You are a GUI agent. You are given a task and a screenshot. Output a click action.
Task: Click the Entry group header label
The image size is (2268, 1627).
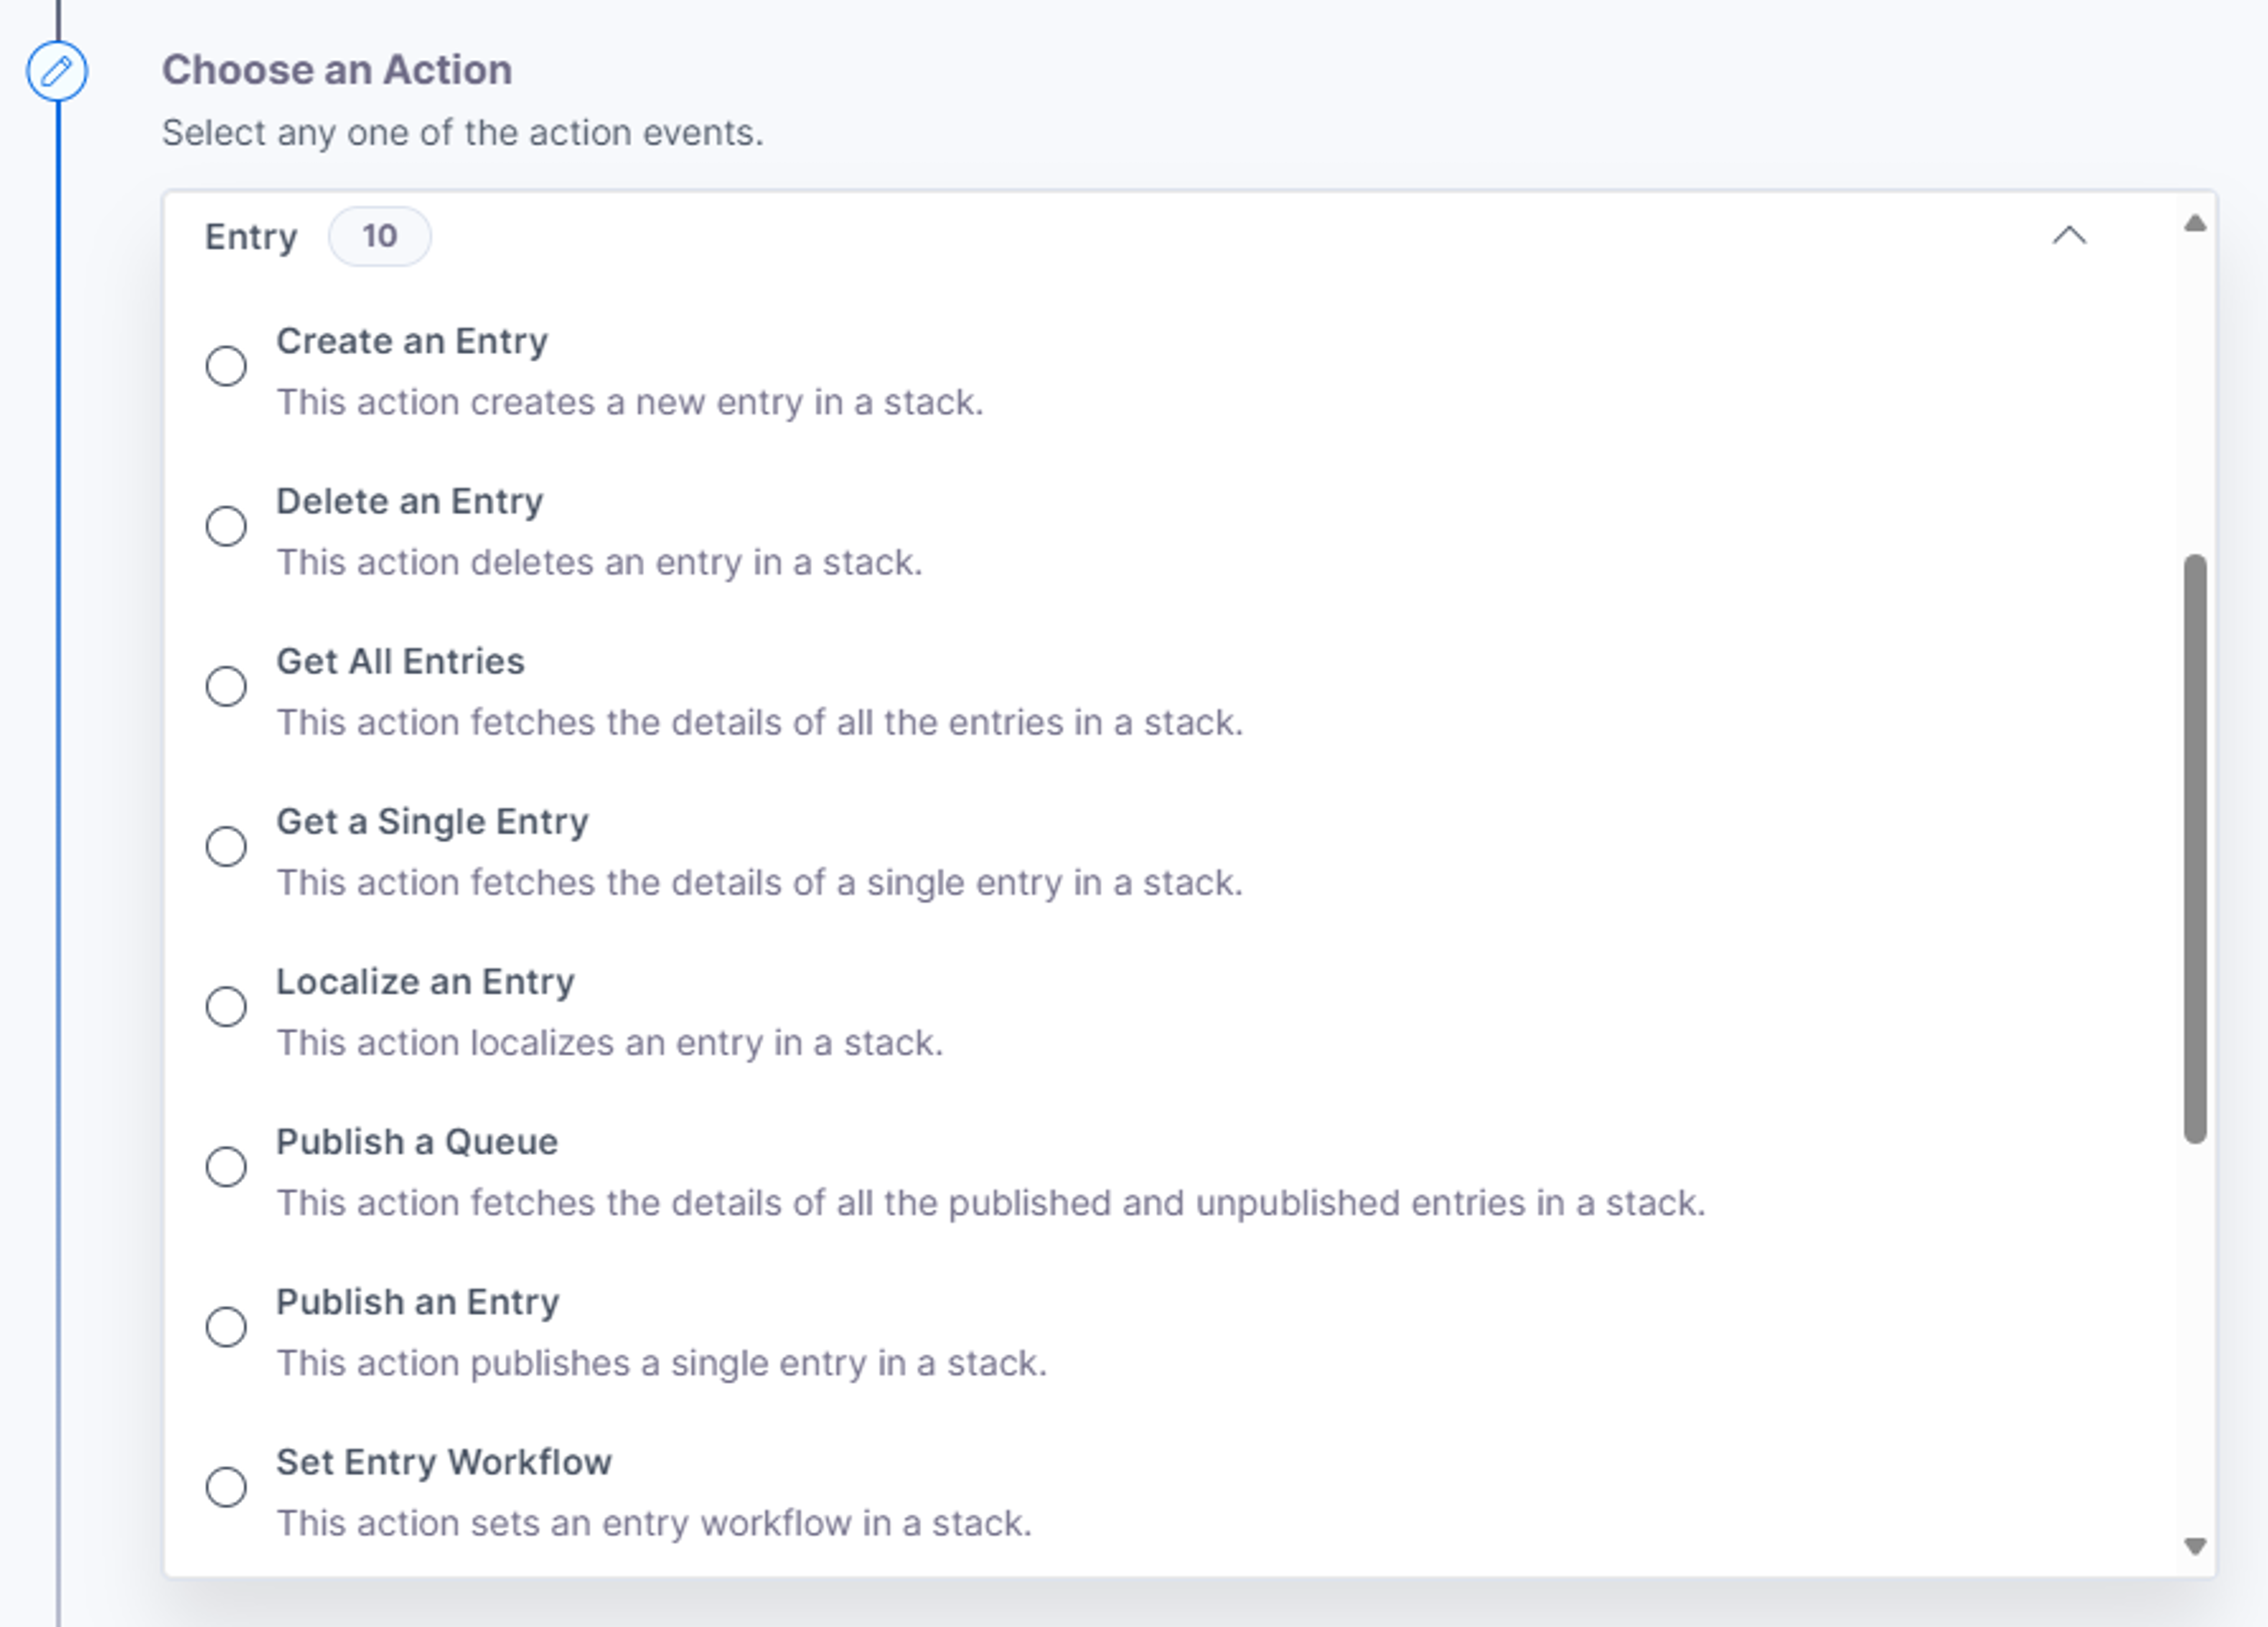click(251, 238)
